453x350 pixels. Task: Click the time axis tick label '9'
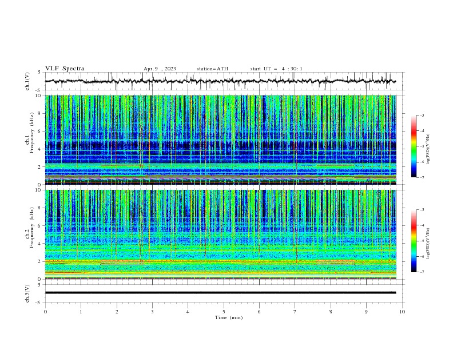(366, 312)
